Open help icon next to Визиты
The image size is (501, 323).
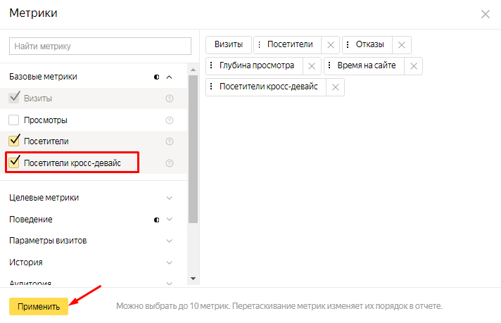170,99
